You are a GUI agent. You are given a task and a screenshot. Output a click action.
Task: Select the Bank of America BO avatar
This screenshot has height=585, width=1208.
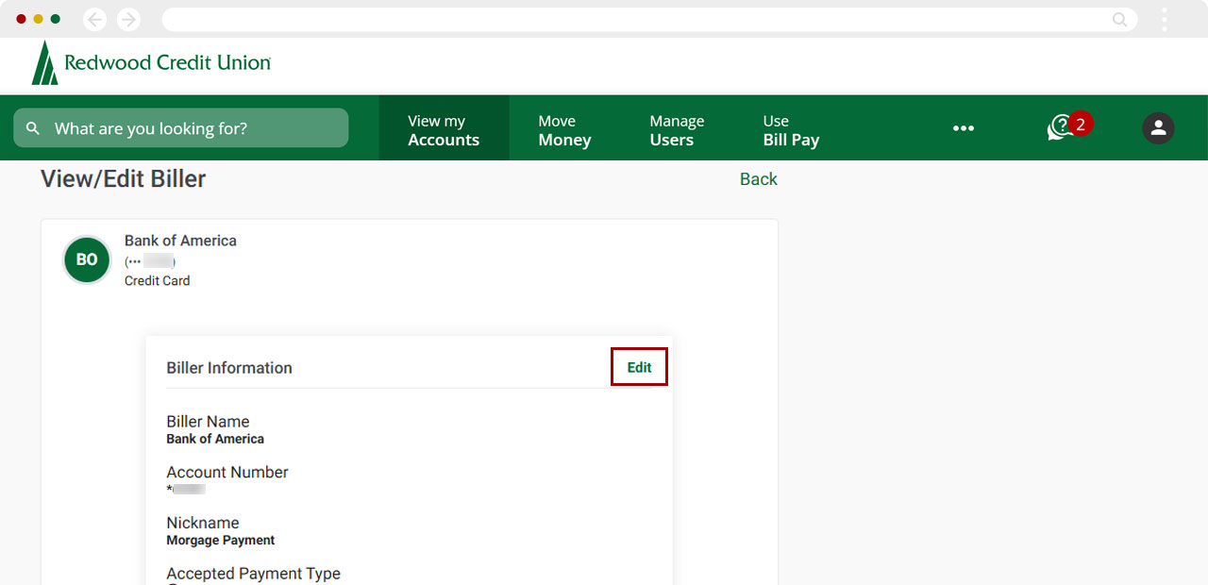[86, 259]
